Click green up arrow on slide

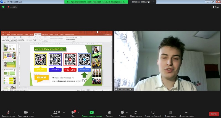(x=84, y=75)
